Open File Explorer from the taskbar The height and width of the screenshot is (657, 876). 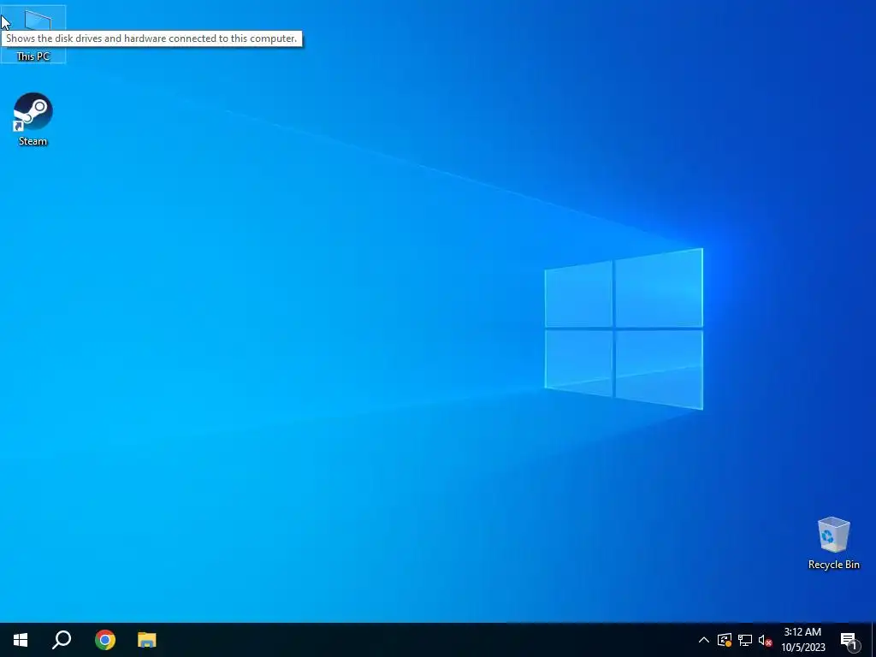pos(147,640)
